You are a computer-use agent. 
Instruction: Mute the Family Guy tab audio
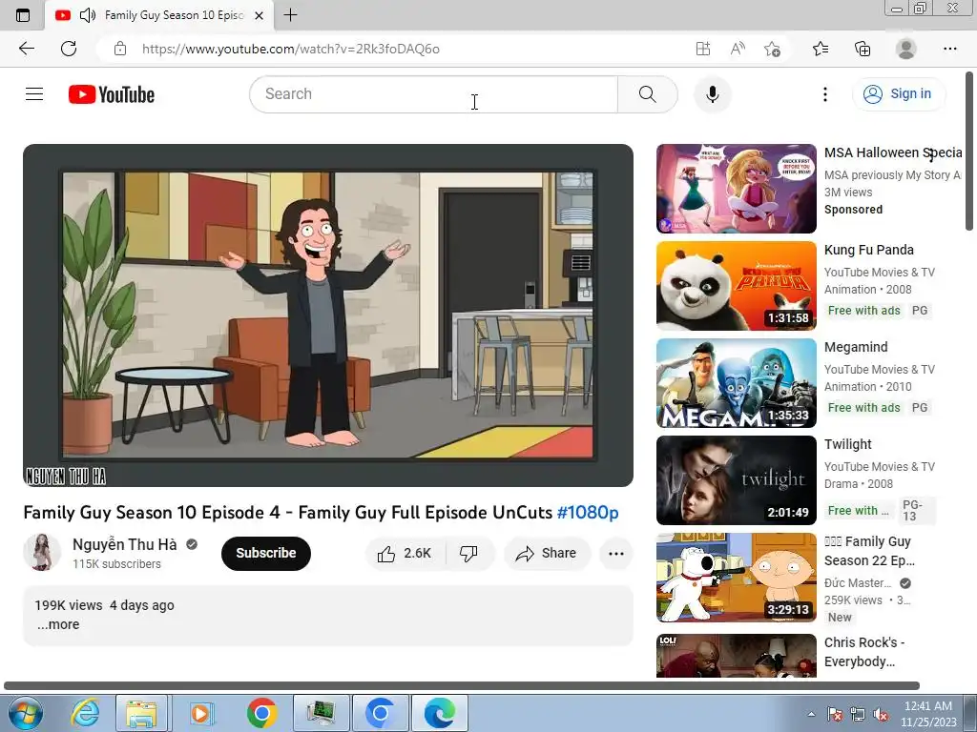(x=87, y=15)
